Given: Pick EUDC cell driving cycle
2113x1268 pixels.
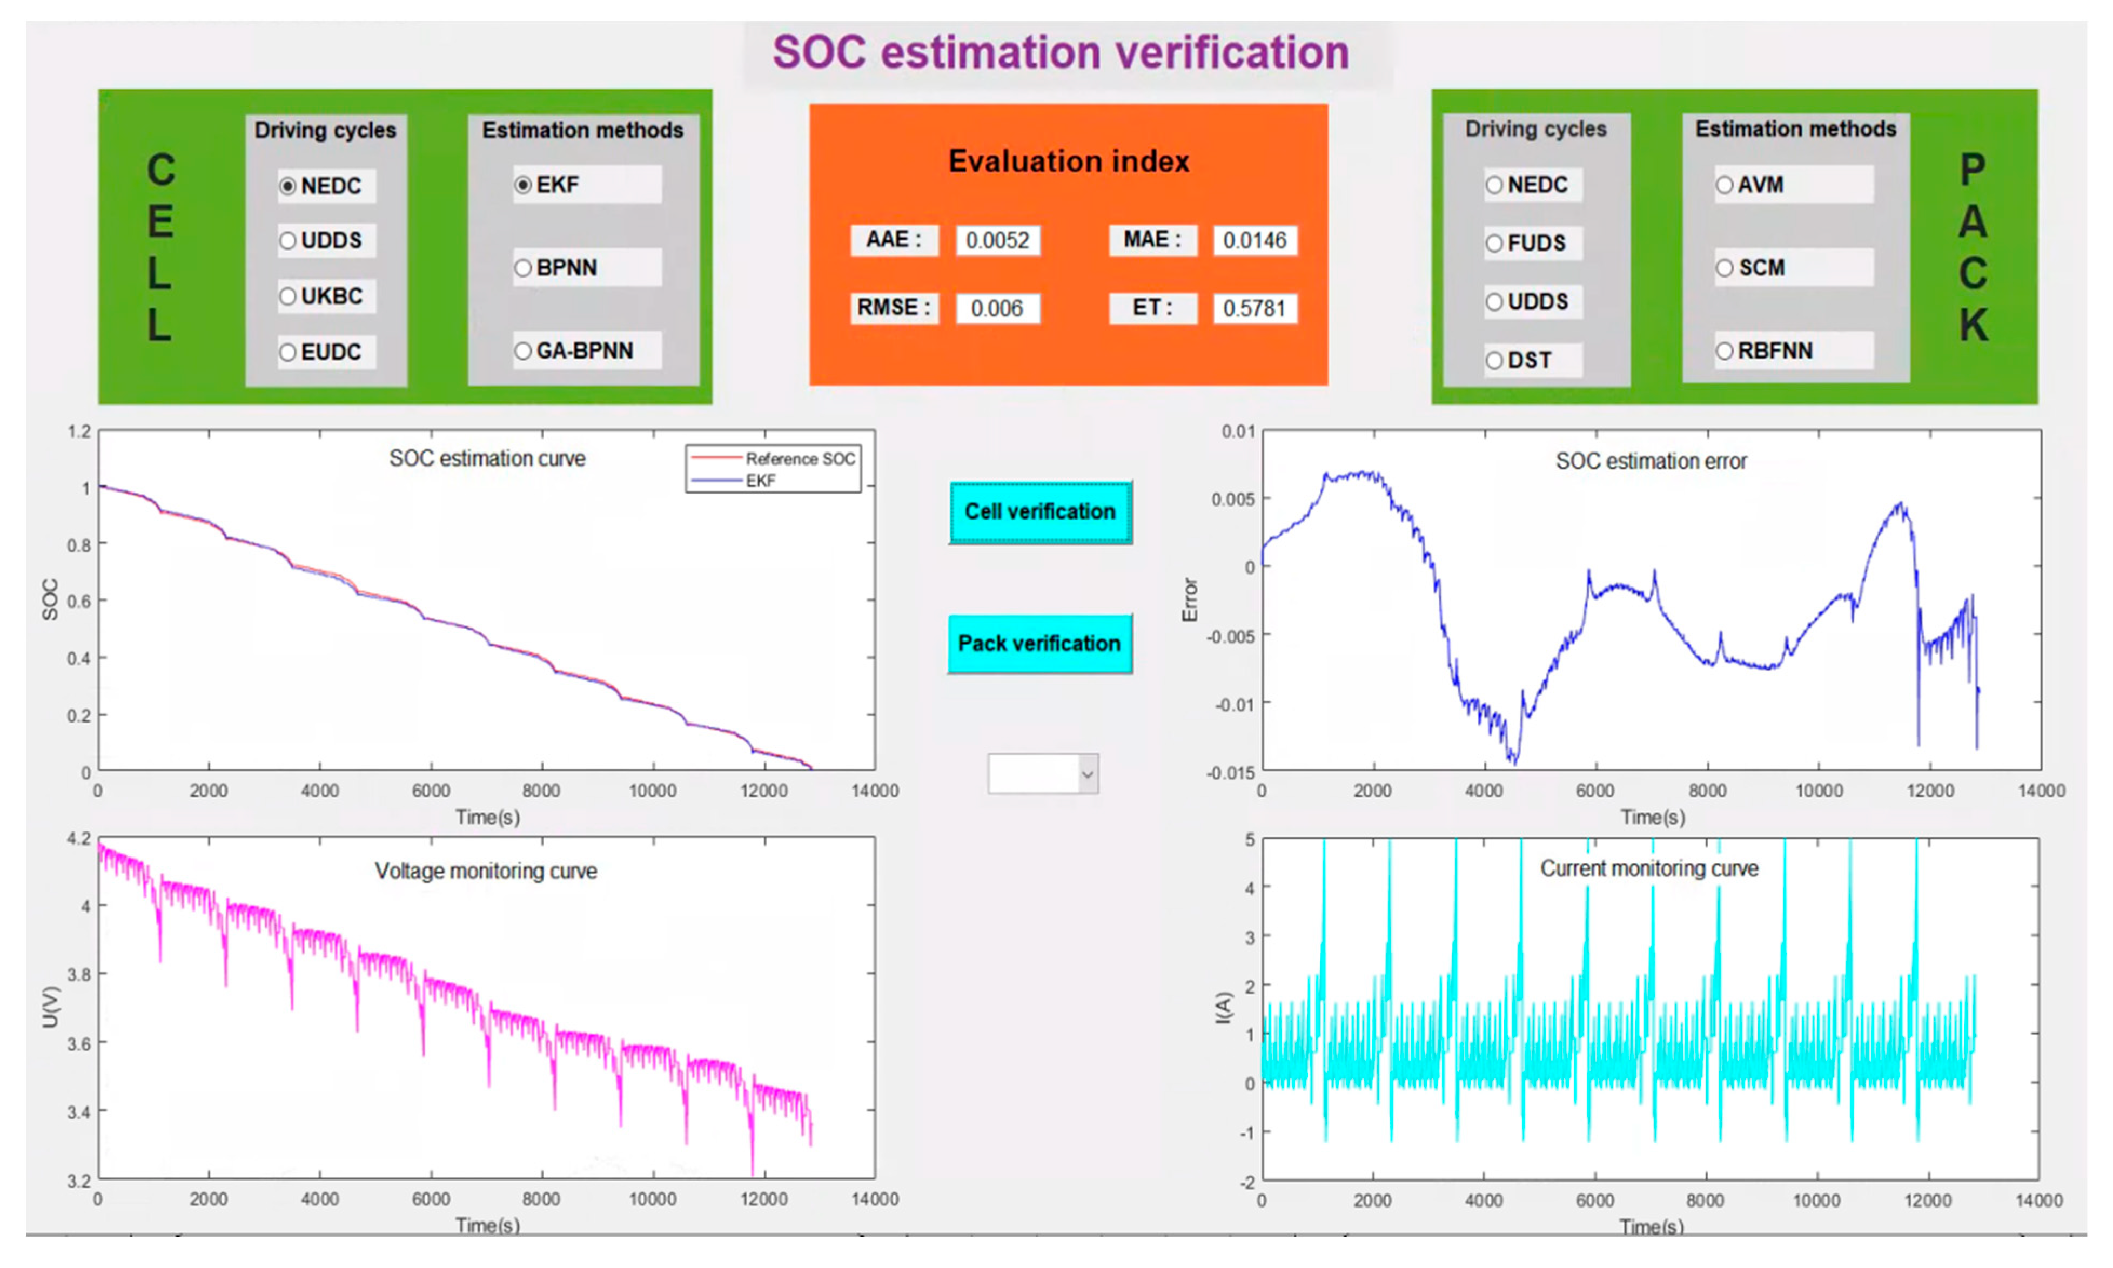Looking at the screenshot, I should 288,352.
